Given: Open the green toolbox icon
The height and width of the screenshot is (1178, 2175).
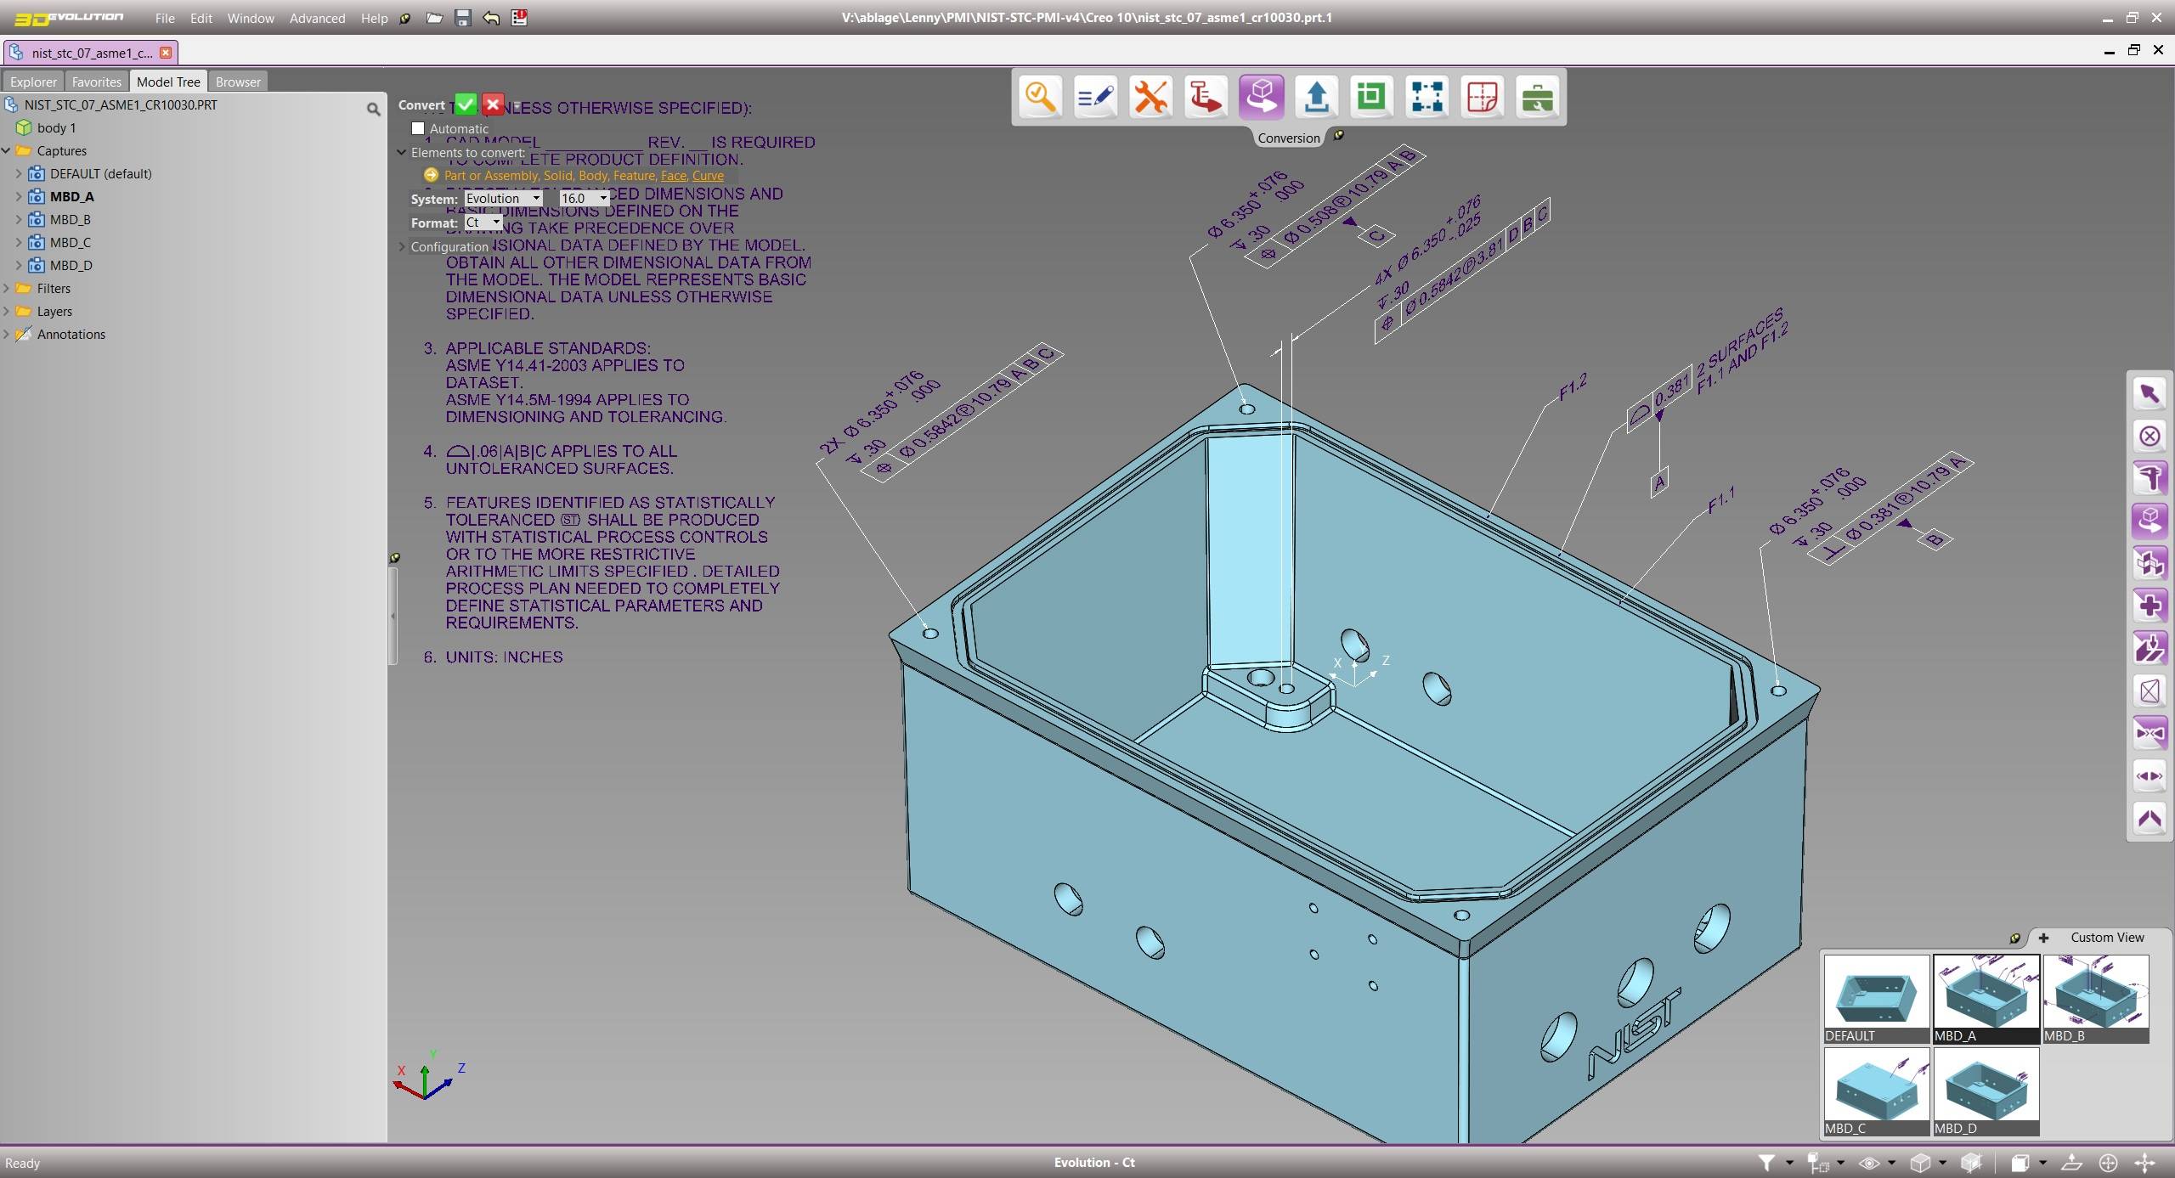Looking at the screenshot, I should pyautogui.click(x=1537, y=97).
